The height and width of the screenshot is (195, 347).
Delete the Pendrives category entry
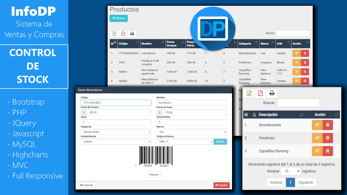(327, 138)
